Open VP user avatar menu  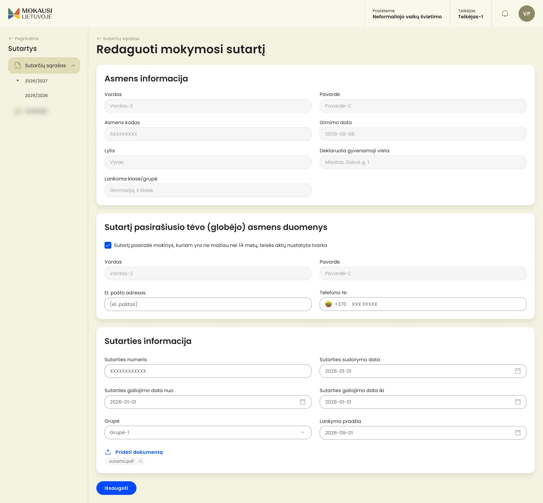(x=527, y=14)
